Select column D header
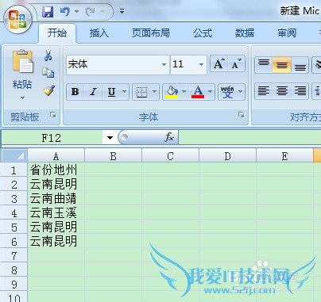321x302 pixels. 228,156
